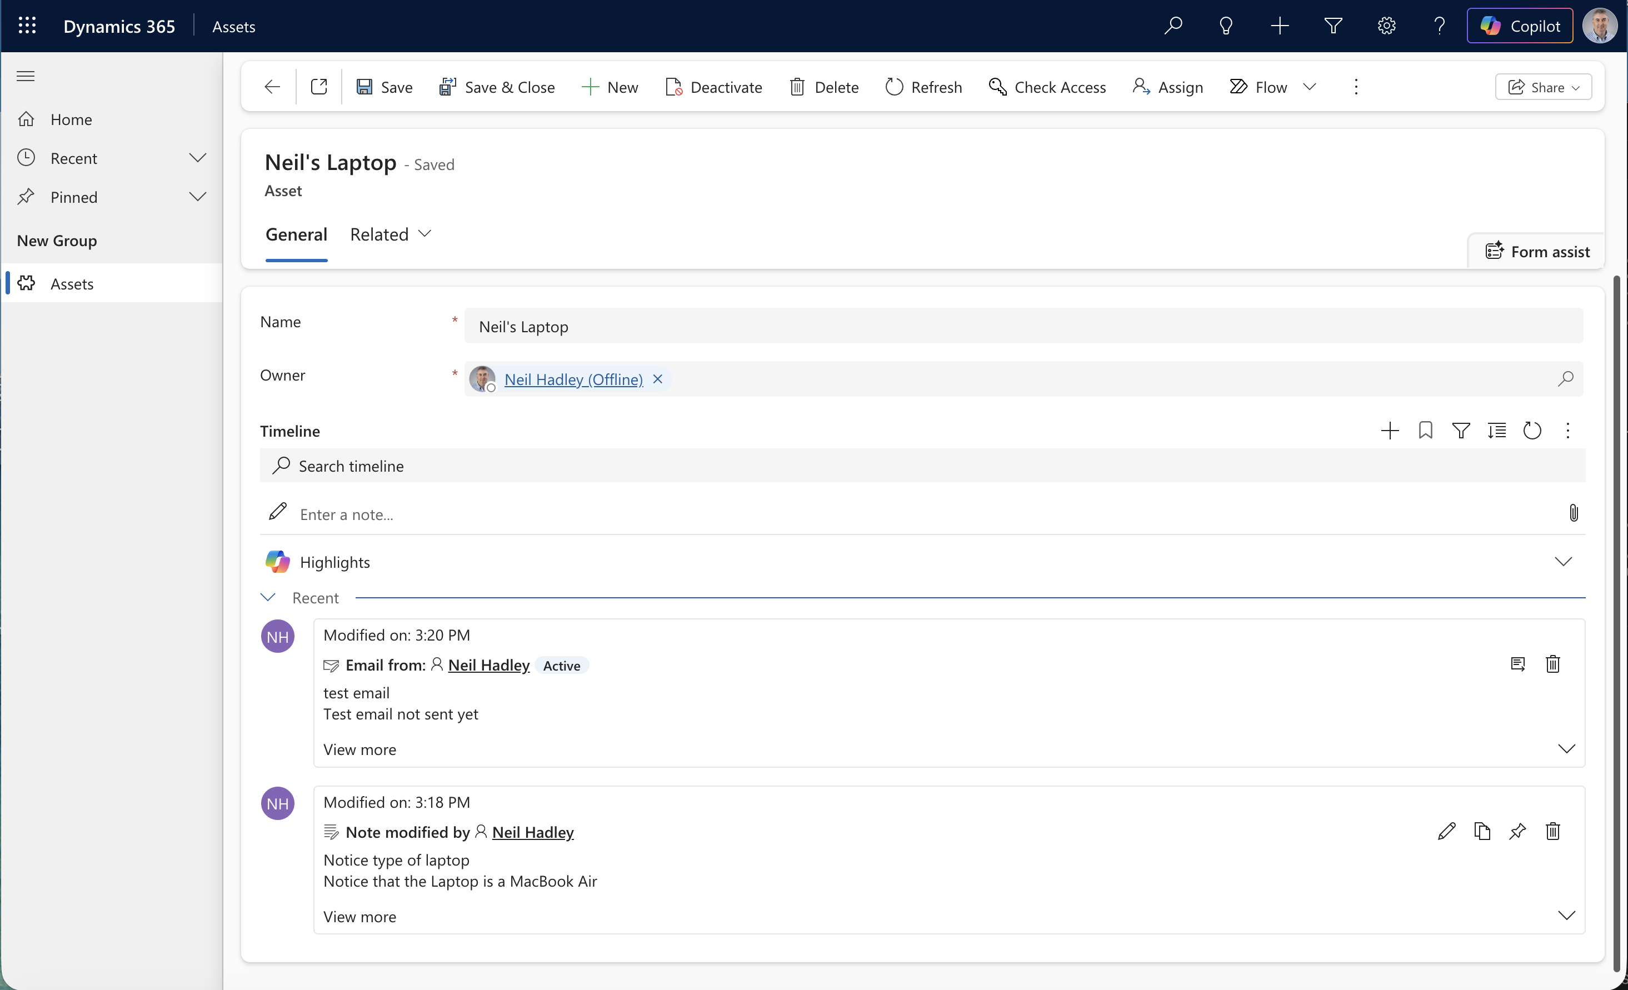The width and height of the screenshot is (1628, 990).
Task: Click the search magnifier in top bar
Action: coord(1173,26)
